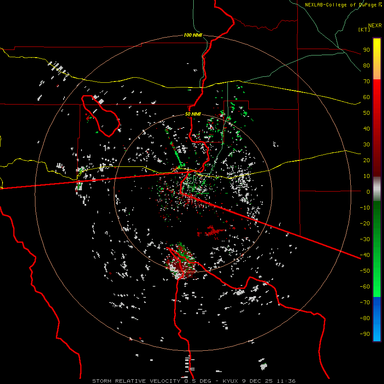
Task: Click the gray zero-velocity segment of color bar
Action: [x=377, y=189]
